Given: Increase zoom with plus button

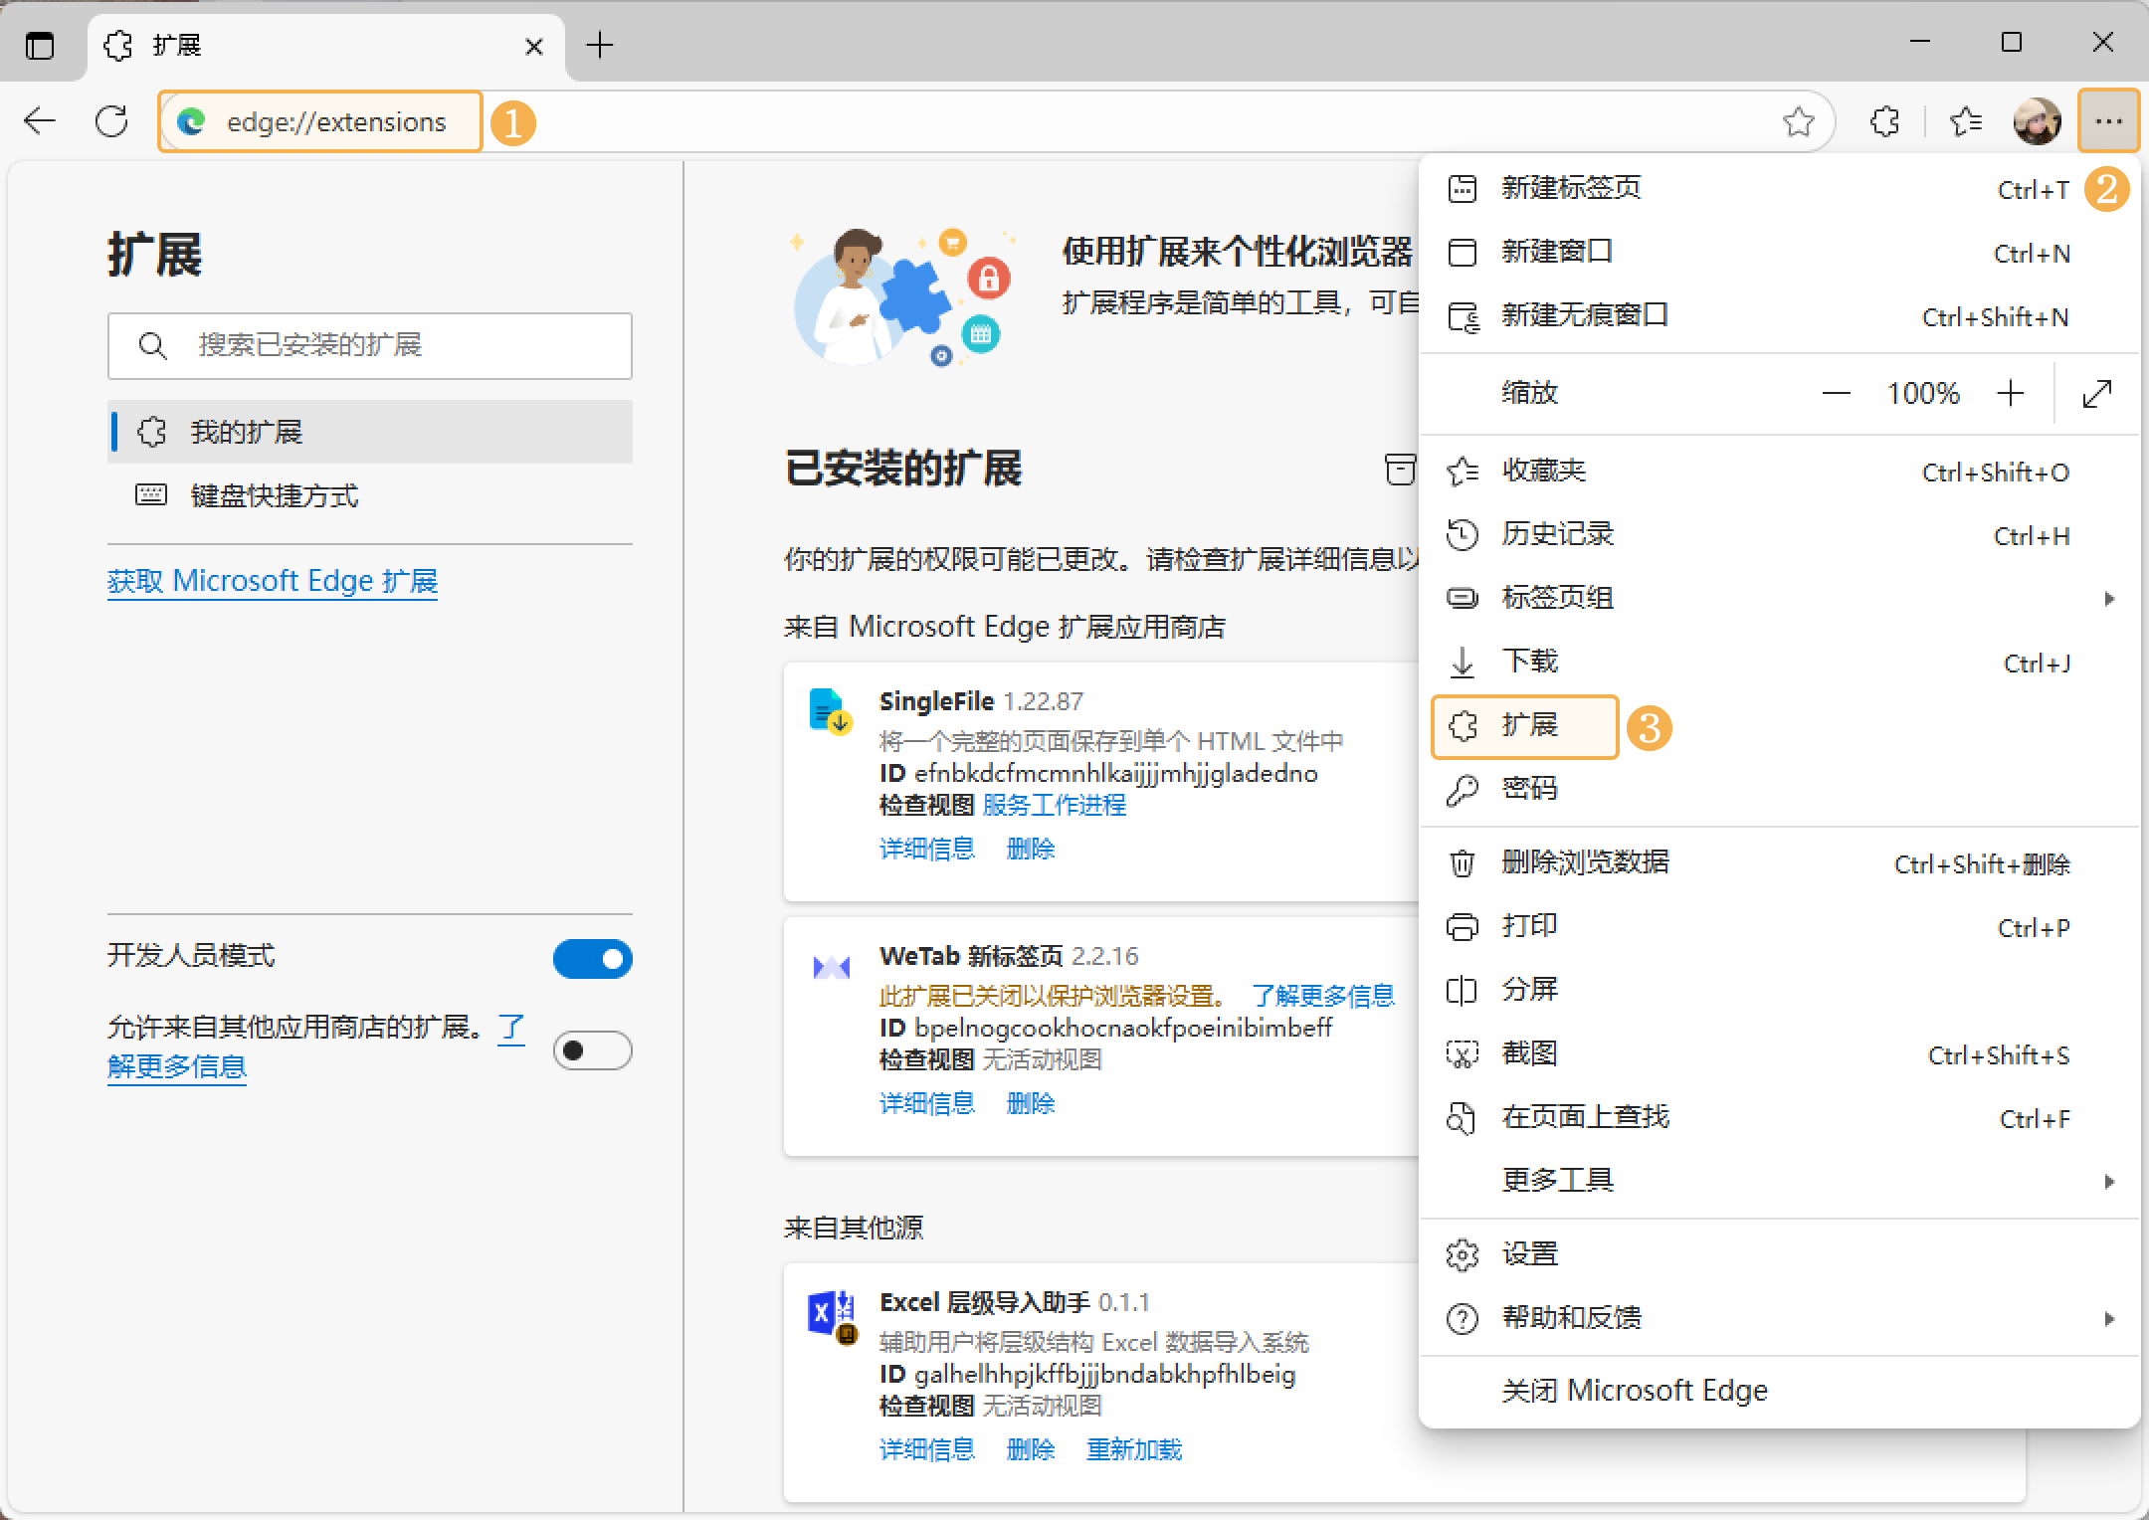Looking at the screenshot, I should pyautogui.click(x=2010, y=393).
